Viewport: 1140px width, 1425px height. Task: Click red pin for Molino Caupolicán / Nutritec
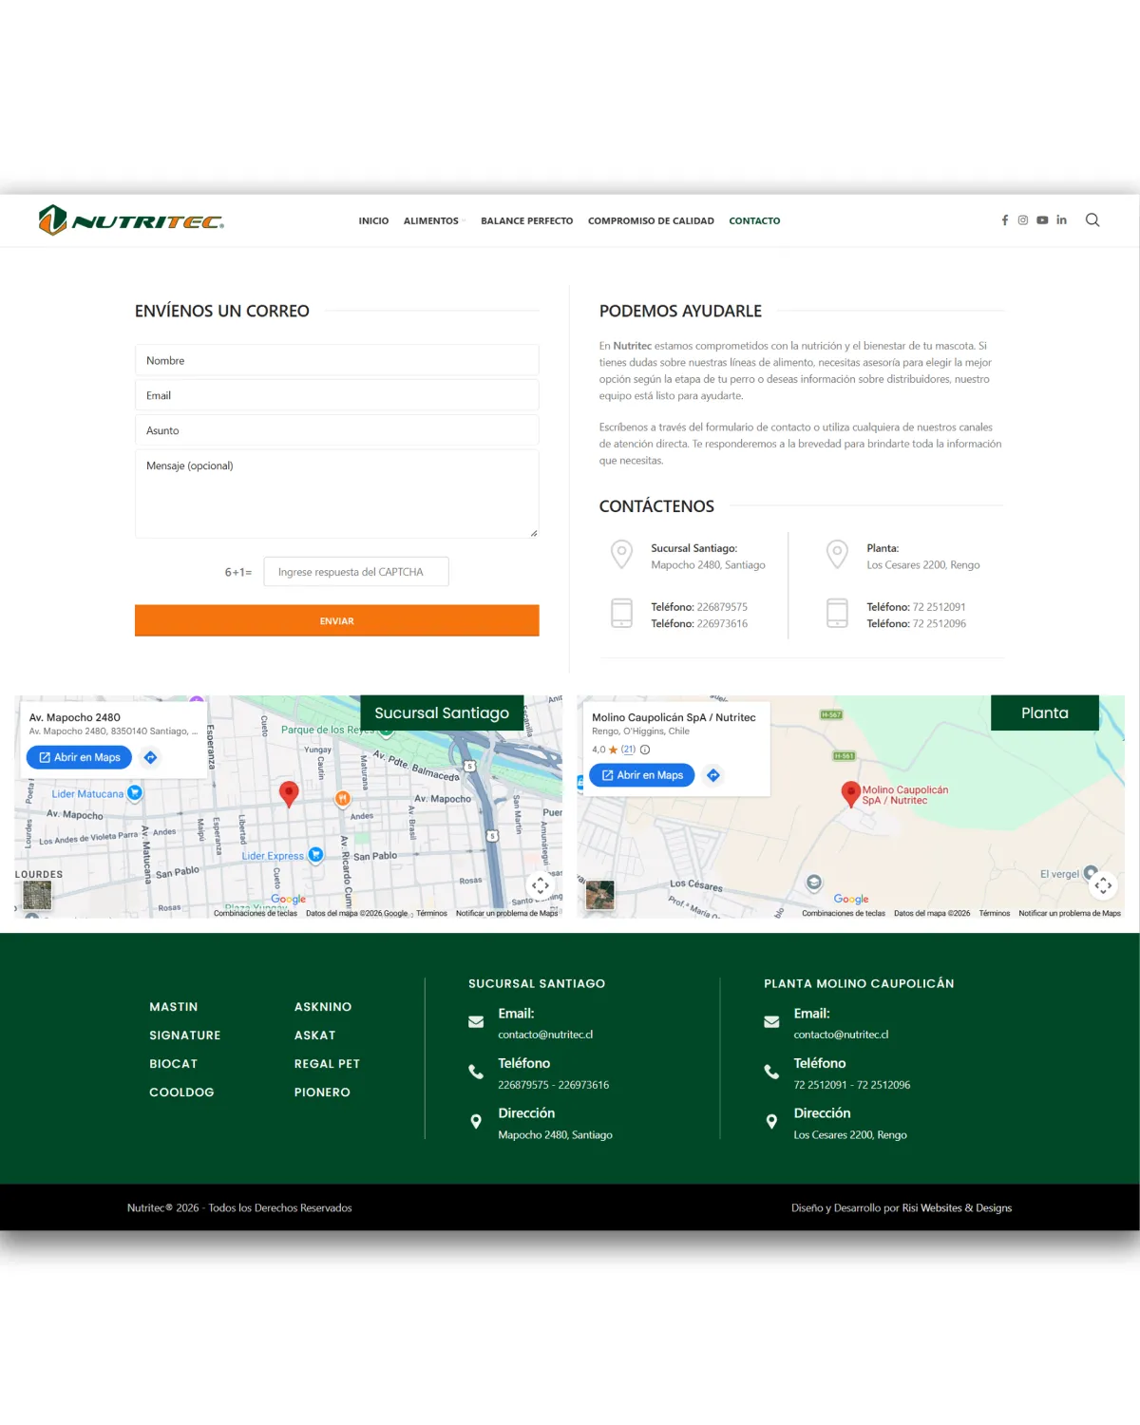click(x=851, y=794)
